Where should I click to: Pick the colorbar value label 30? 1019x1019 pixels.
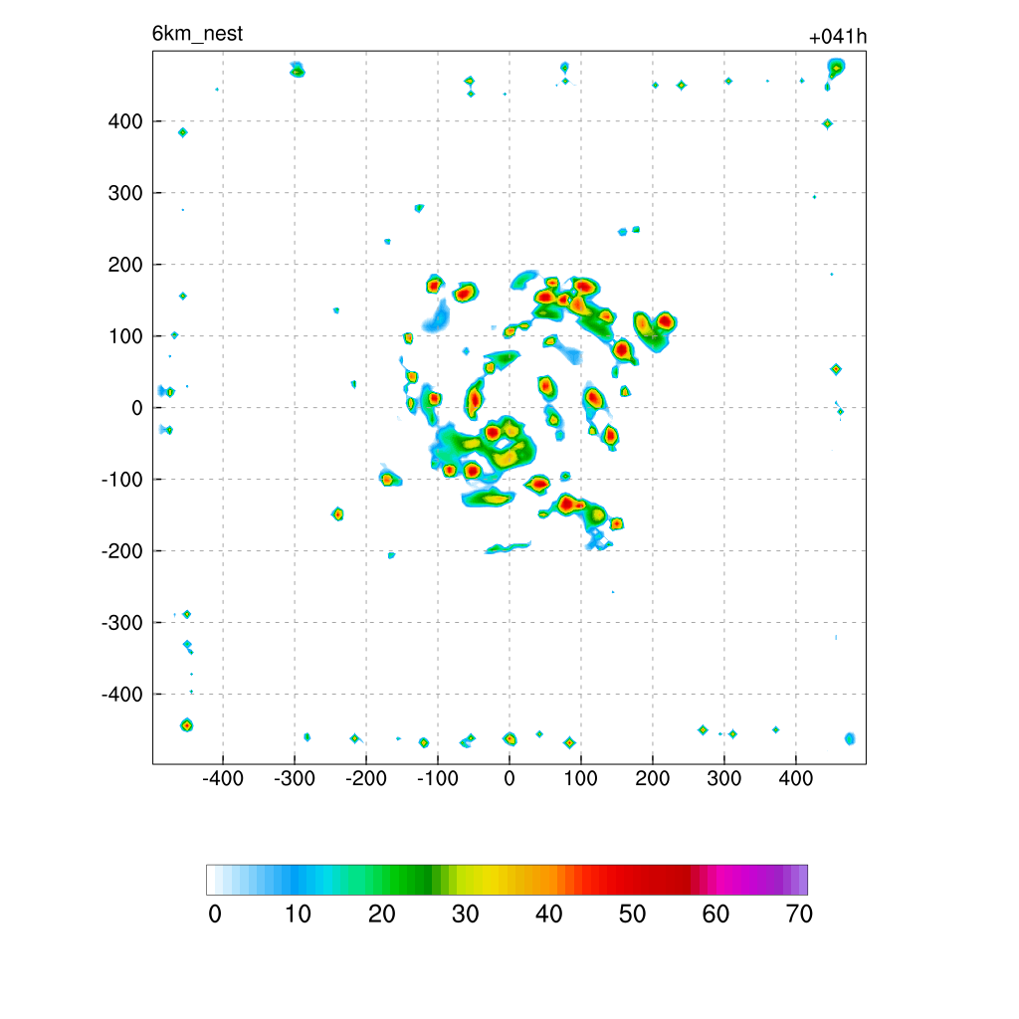pyautogui.click(x=466, y=914)
